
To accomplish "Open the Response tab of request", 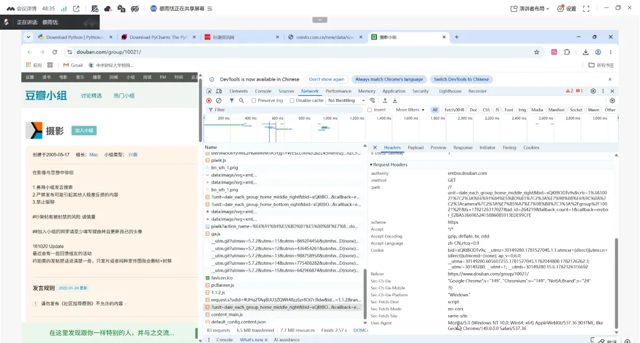I will (x=462, y=148).
